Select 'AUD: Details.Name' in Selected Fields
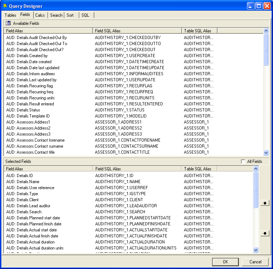Screen dimensions: 273x269 click(128, 182)
